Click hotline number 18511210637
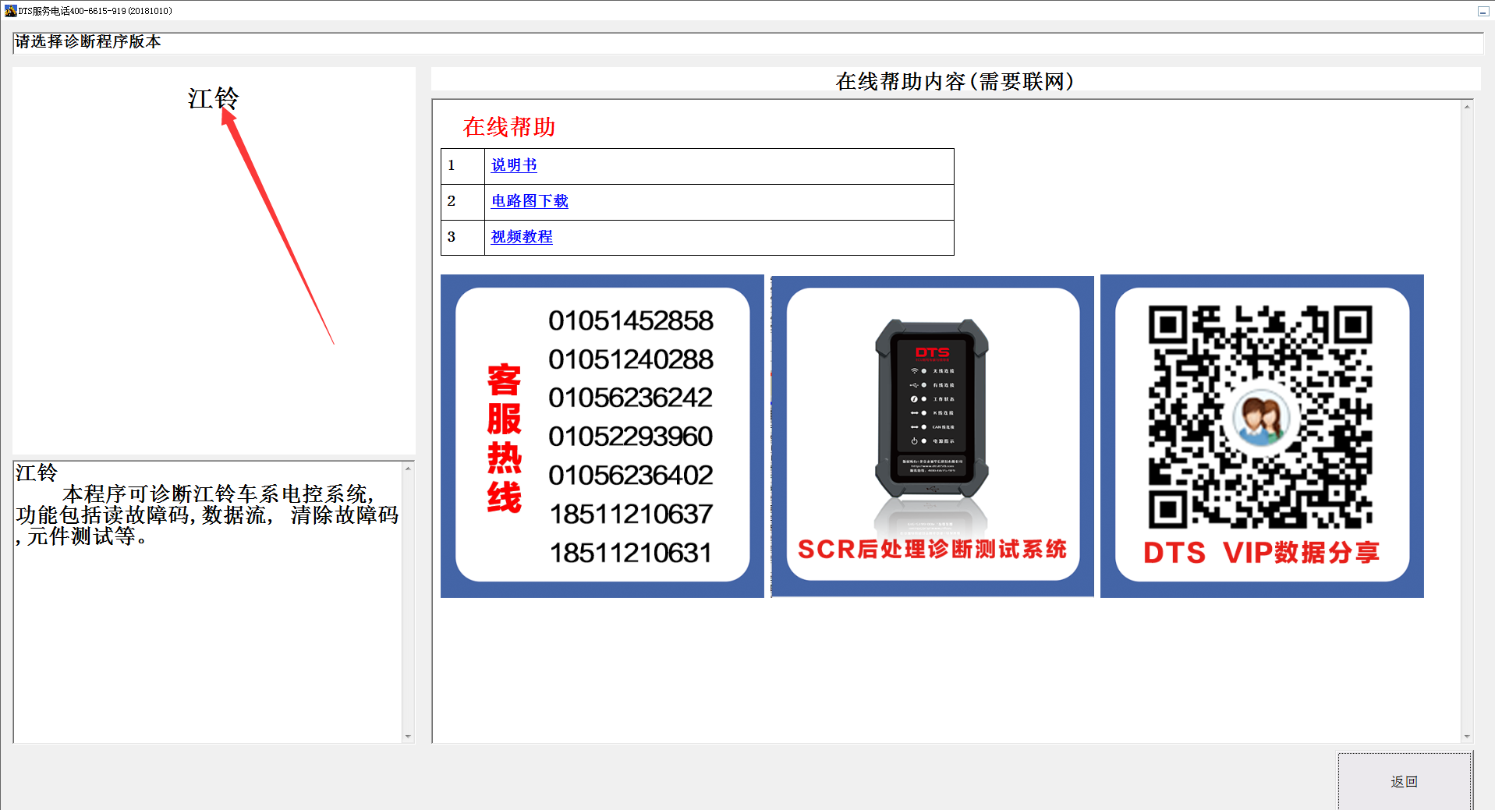Image resolution: width=1495 pixels, height=810 pixels. click(x=631, y=515)
